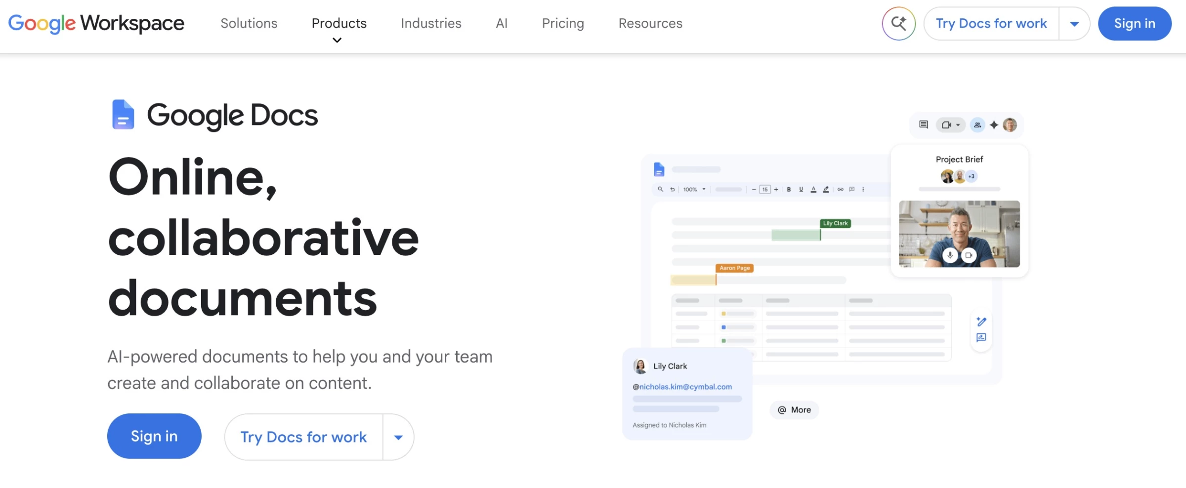Click the @ More chip

click(794, 410)
